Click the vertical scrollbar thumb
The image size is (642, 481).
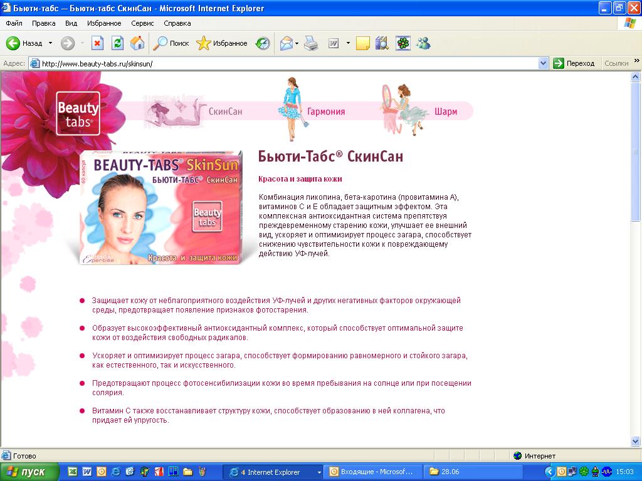(x=636, y=152)
